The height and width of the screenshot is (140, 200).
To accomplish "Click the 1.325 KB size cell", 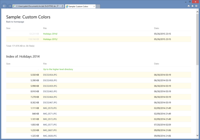I will pyautogui.click(x=35, y=136).
